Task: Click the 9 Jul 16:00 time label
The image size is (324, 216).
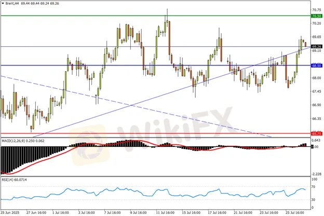Action: point(138,212)
